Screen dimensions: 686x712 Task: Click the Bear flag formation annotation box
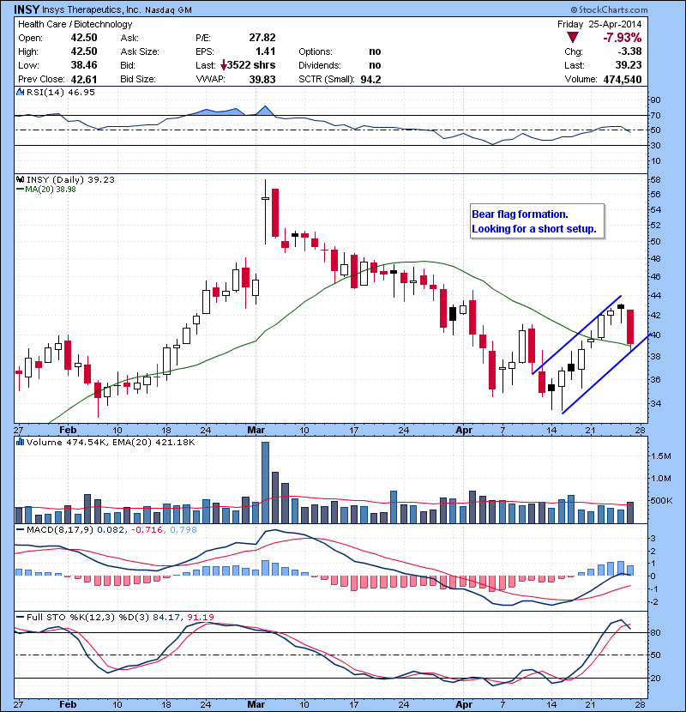click(x=537, y=221)
